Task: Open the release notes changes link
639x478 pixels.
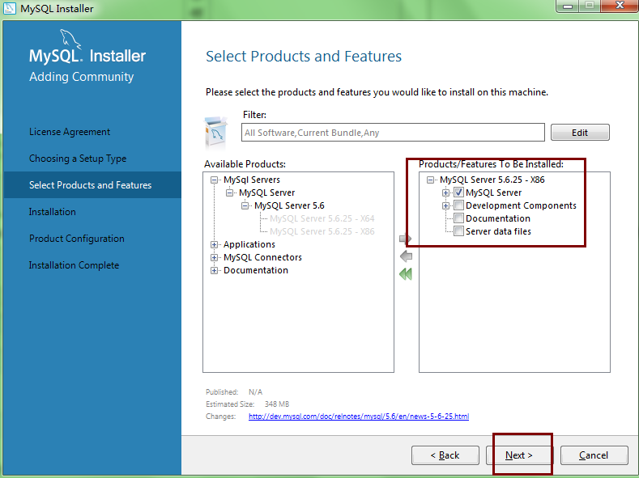Action: [359, 417]
